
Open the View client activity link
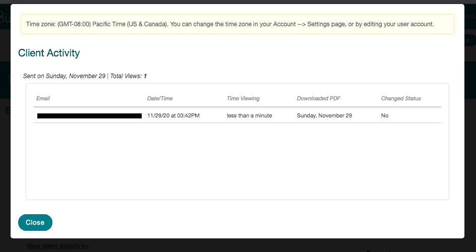[57, 246]
